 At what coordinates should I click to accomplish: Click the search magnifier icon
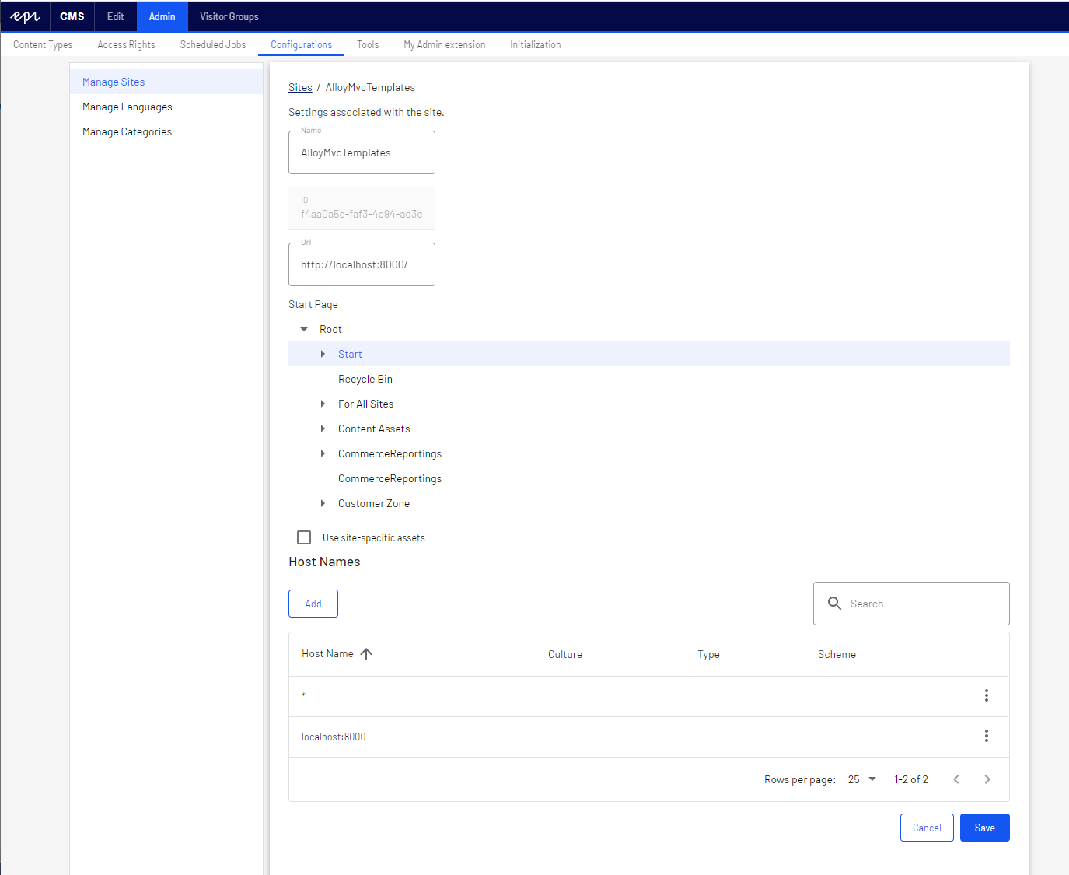point(834,604)
